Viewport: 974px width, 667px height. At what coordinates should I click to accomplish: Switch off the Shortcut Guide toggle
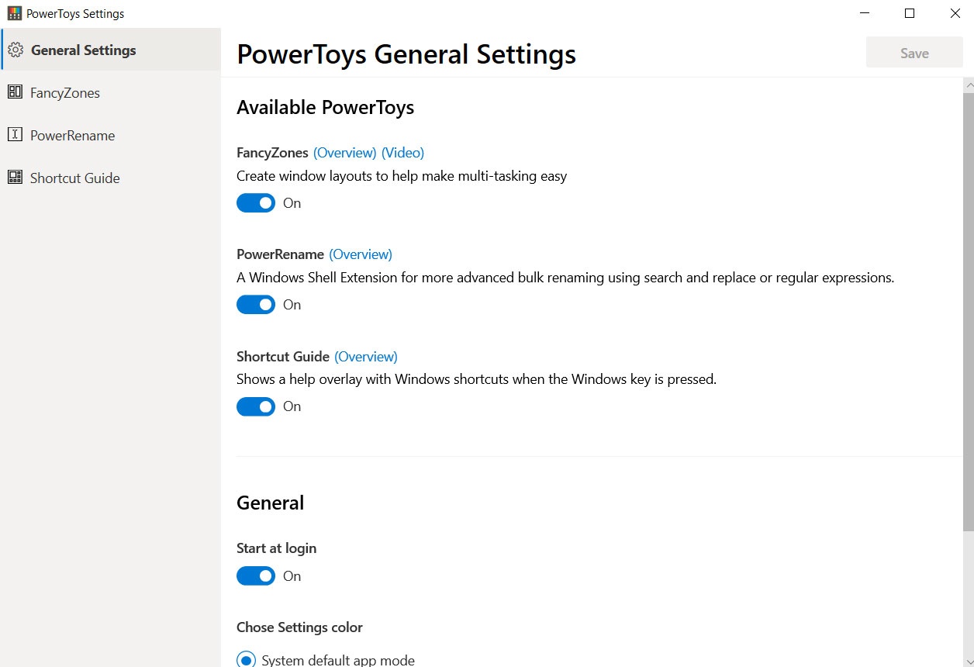click(x=256, y=406)
